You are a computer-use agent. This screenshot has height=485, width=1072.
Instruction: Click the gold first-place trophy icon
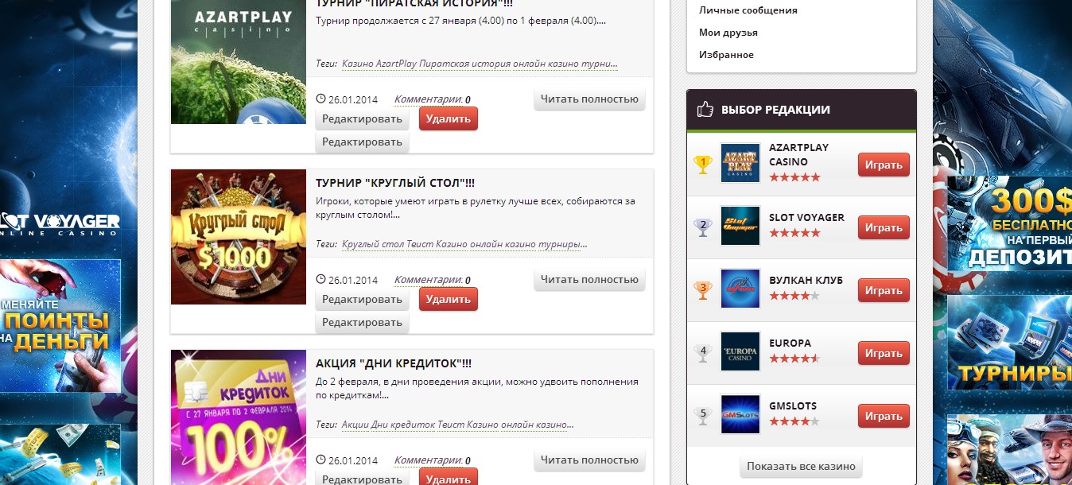(x=702, y=165)
